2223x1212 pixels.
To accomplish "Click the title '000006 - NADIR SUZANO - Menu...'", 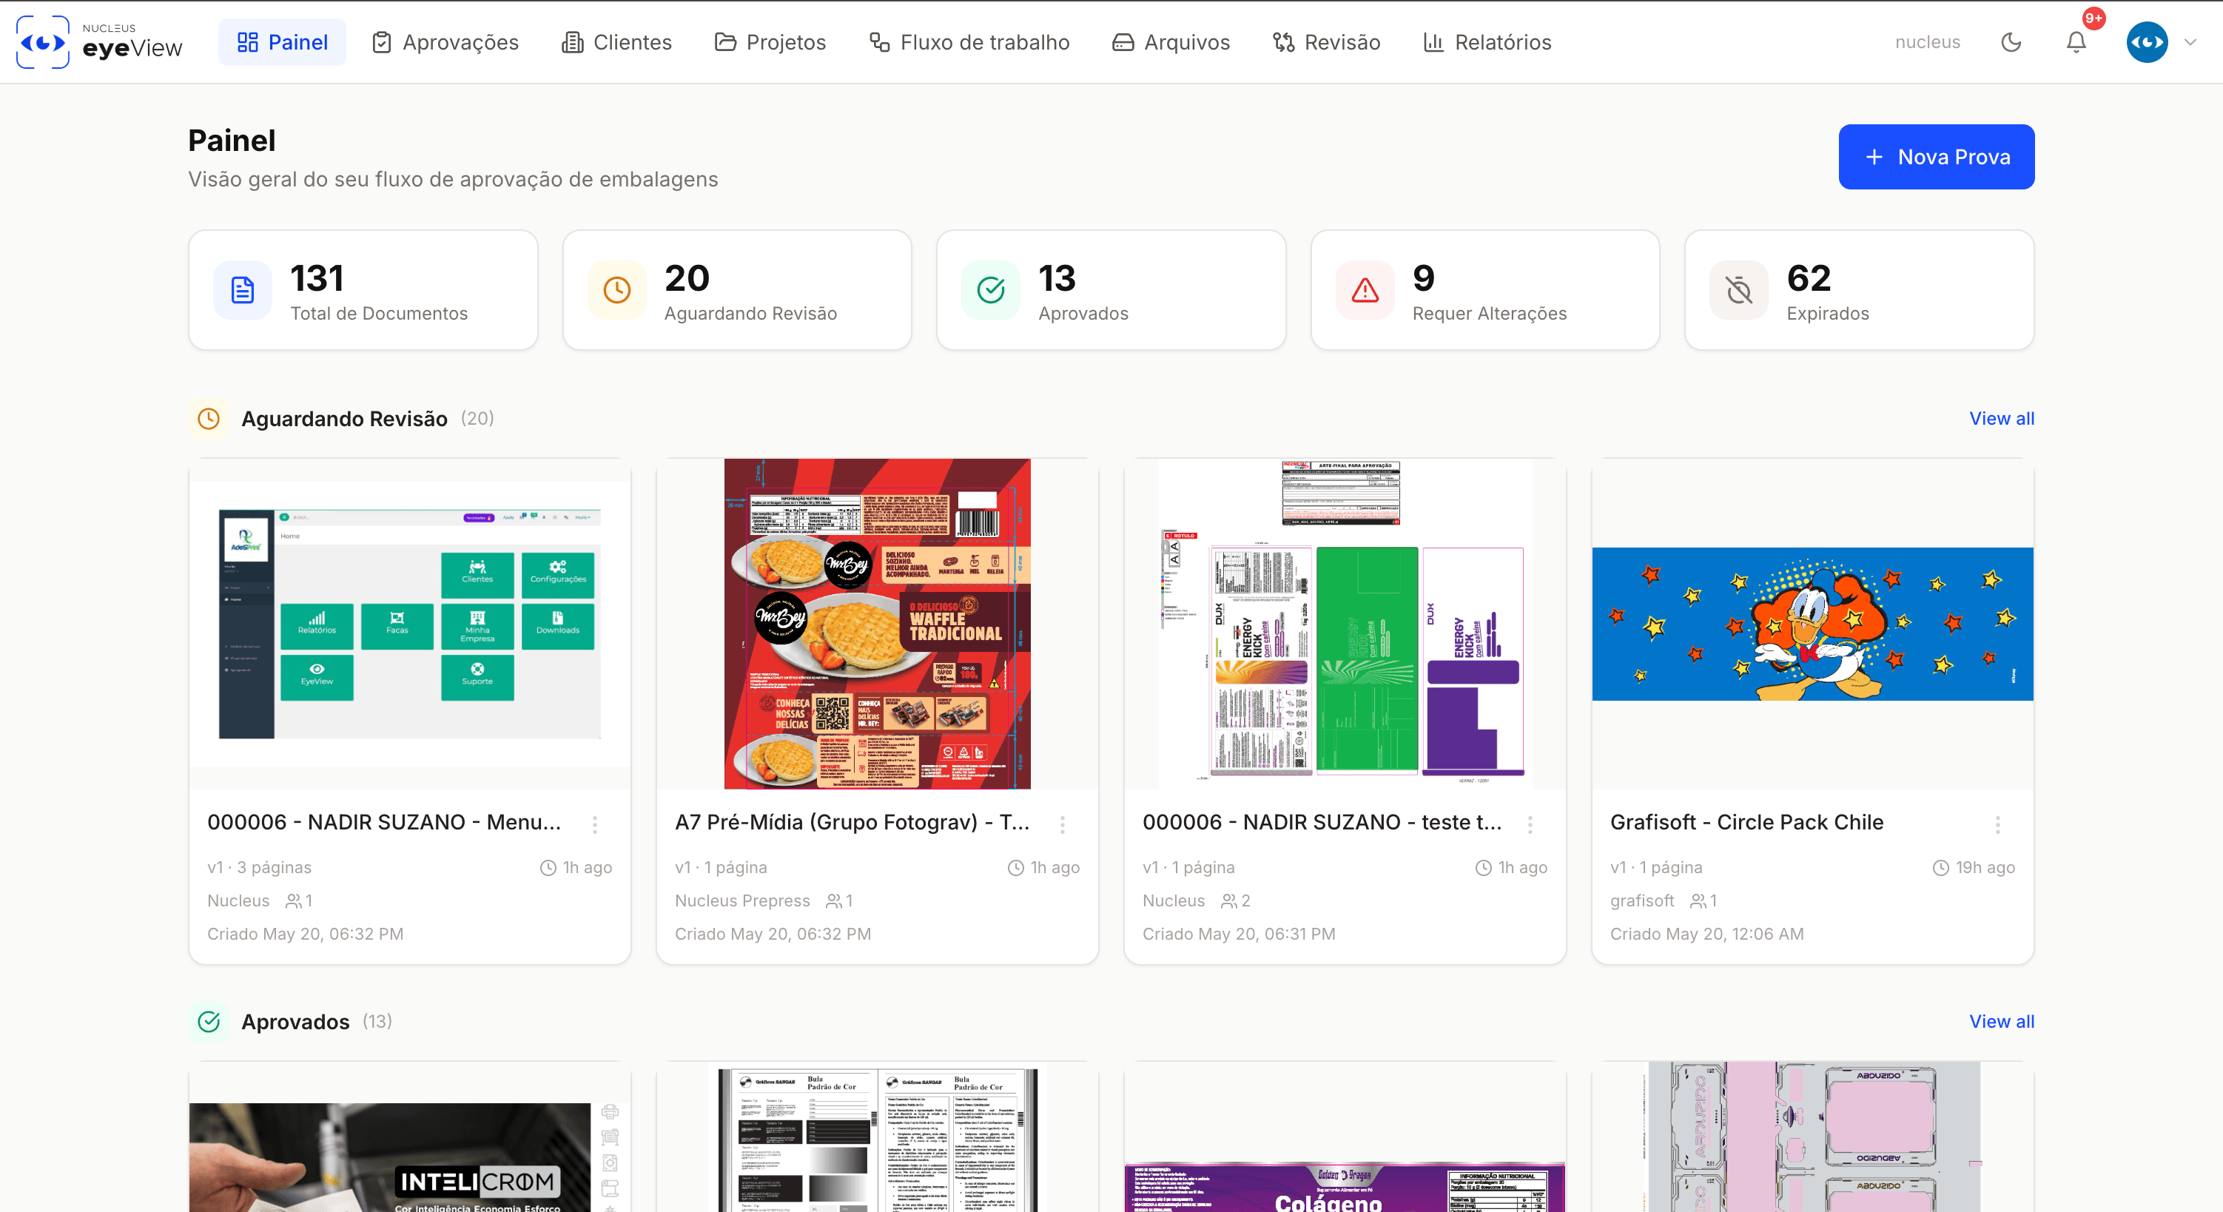I will 384,822.
